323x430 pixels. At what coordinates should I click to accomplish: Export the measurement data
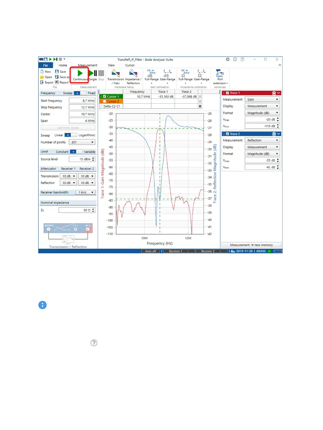coord(47,83)
